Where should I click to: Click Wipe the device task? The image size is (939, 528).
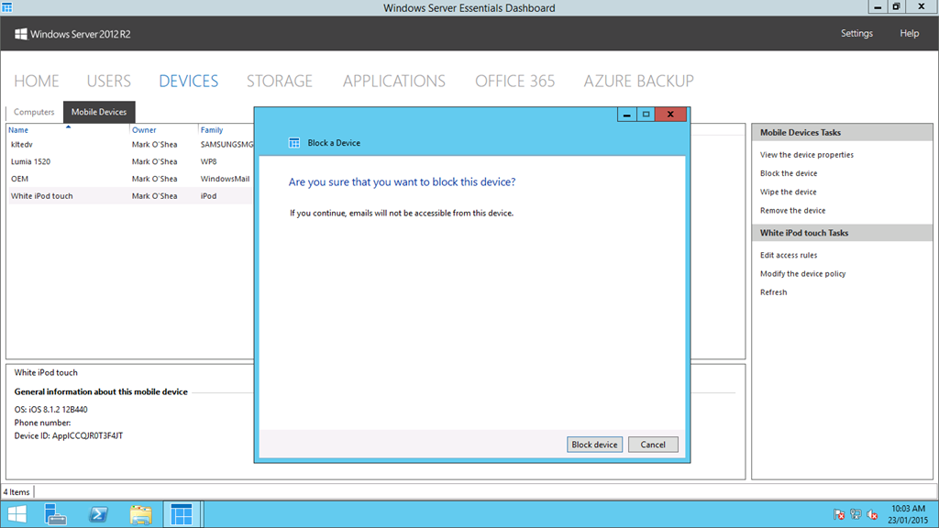click(788, 192)
